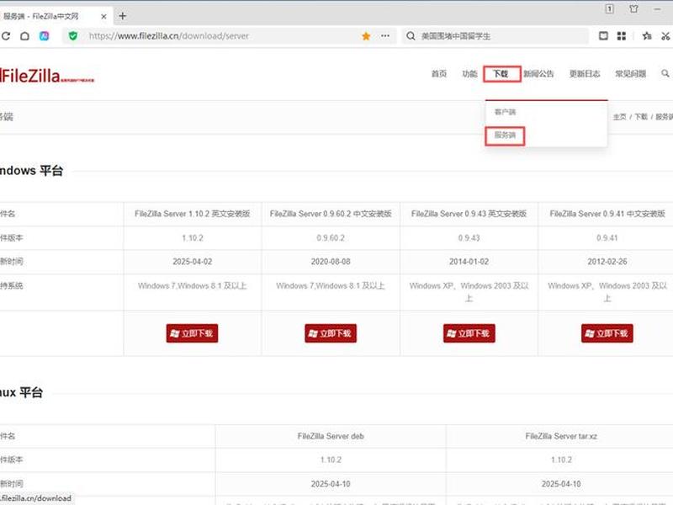Click the FileZilla logo
The width and height of the screenshot is (673, 505).
coord(47,76)
